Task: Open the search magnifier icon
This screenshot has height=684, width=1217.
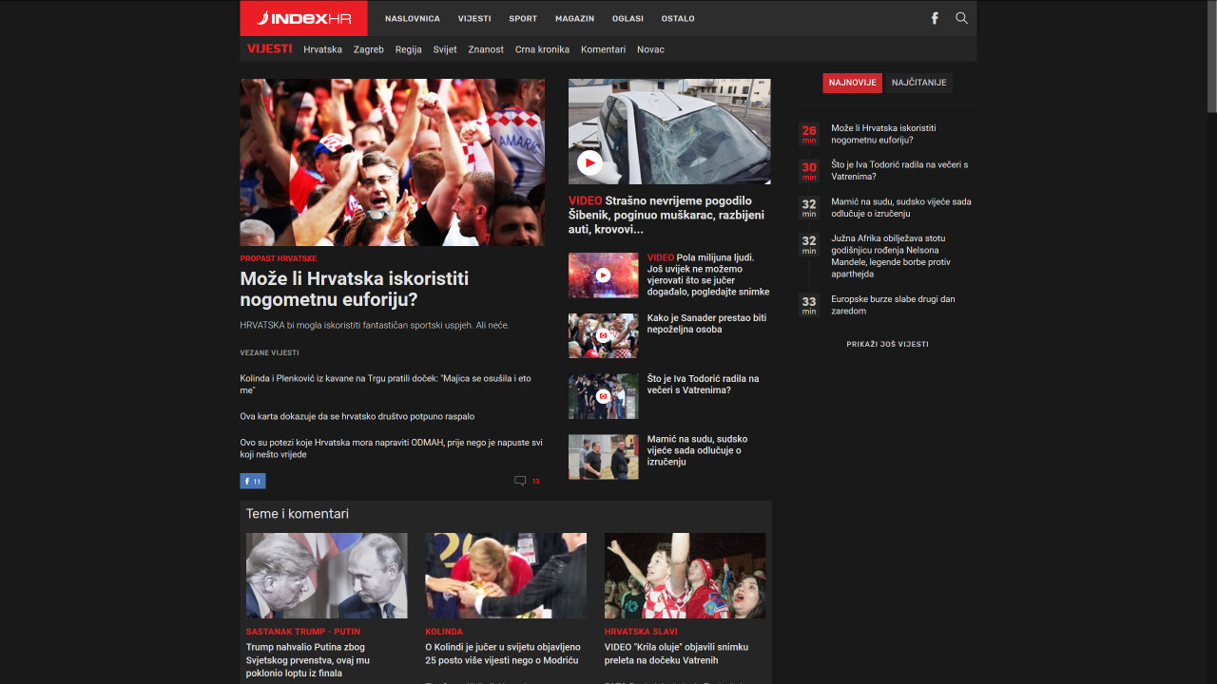Action: pyautogui.click(x=961, y=18)
